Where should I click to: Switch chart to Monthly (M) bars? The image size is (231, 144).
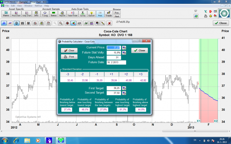point(28,23)
